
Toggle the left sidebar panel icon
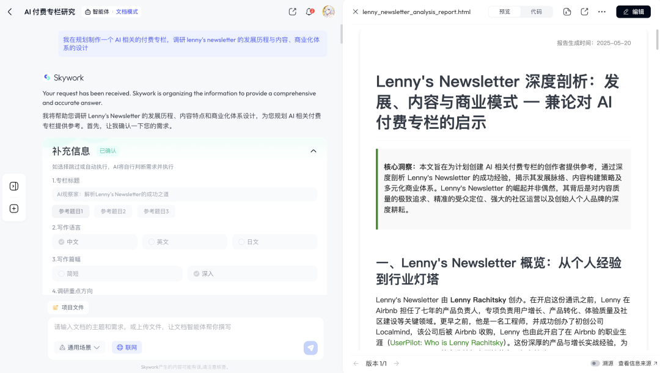pos(14,186)
